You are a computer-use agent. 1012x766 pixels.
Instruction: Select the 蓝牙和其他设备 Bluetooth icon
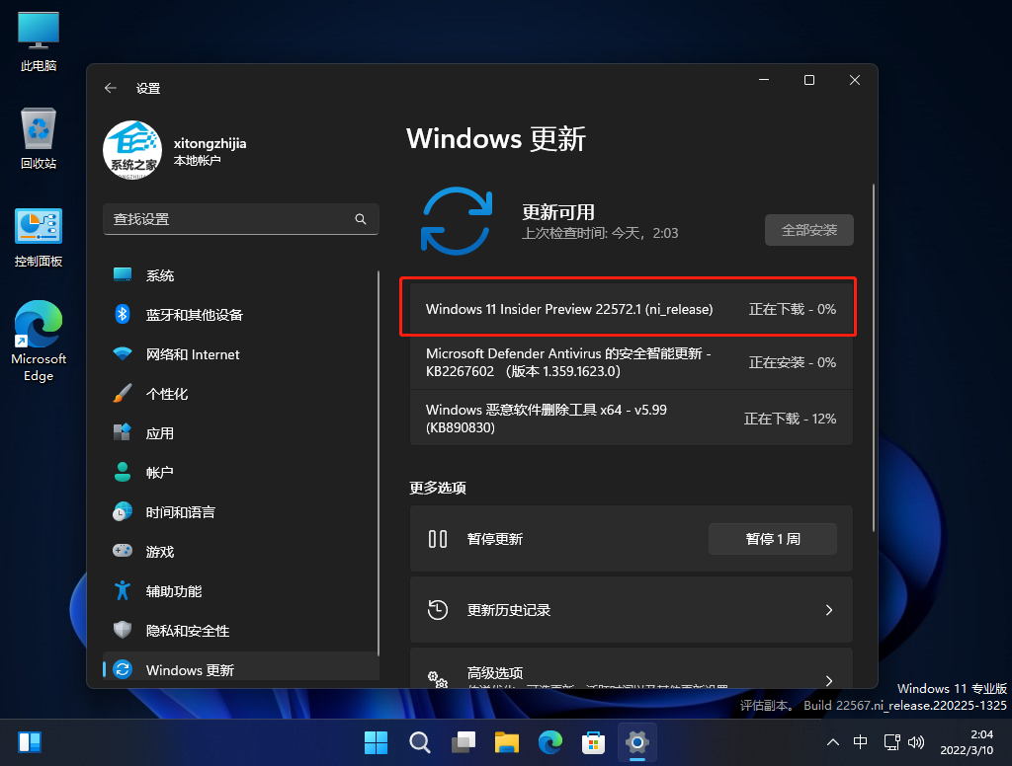click(x=122, y=315)
